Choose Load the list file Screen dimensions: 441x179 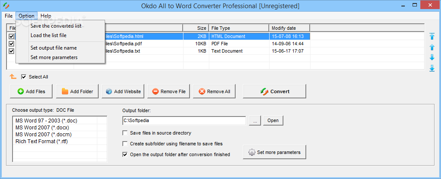(x=48, y=35)
